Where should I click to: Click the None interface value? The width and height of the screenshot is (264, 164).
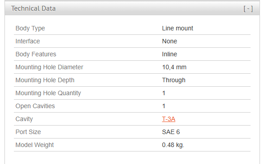click(169, 41)
